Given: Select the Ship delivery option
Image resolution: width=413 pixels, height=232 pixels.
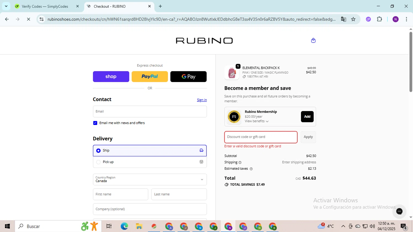Looking at the screenshot, I should tap(150, 151).
